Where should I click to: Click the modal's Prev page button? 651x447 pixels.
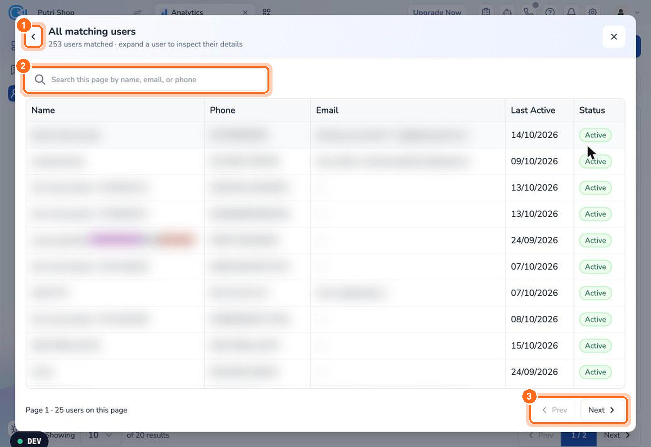pos(555,410)
